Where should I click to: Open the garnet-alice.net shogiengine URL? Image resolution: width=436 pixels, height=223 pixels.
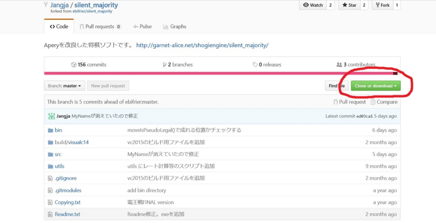[202, 45]
